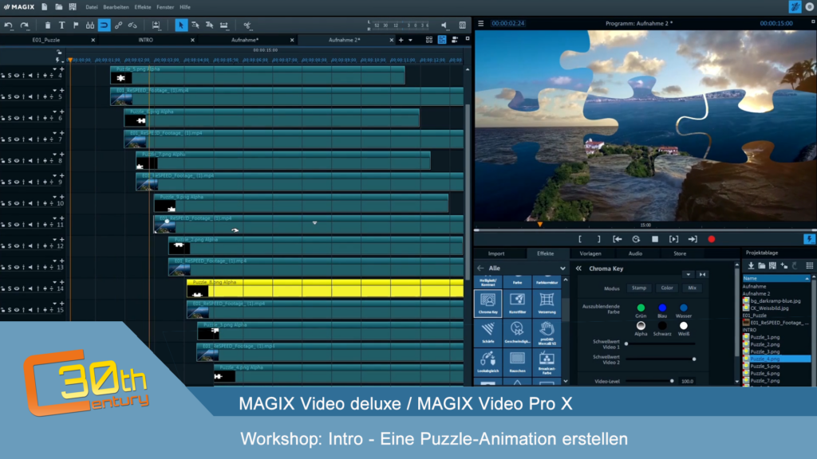Click the scissors cut tool

(247, 25)
